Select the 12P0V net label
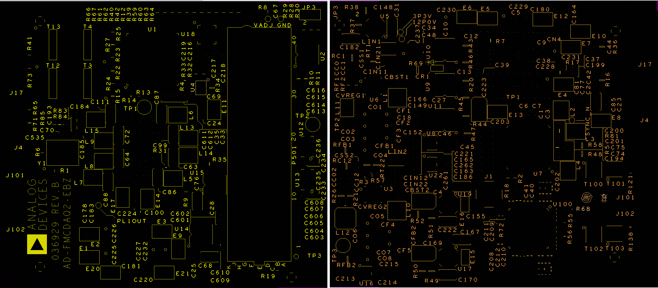 click(x=425, y=22)
